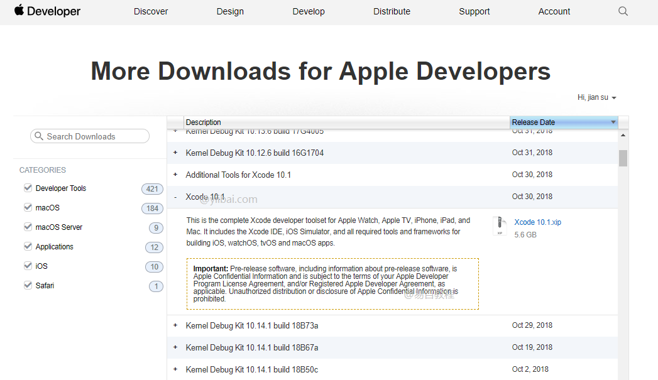
Task: Collapse the Xcode 10.1 row
Action: pyautogui.click(x=175, y=197)
